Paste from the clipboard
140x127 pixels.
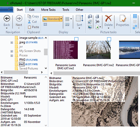[x=33, y=27]
